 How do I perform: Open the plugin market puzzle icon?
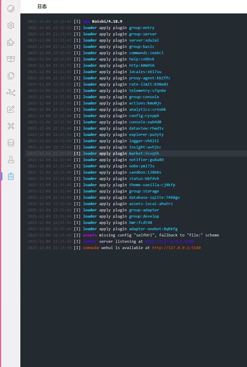pos(11,42)
